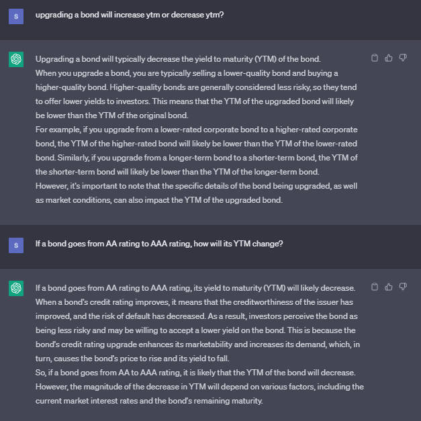Click the sentence 'If a bond goes from AA rating' in the answer
Image resolution: width=421 pixels, height=421 pixels.
[195, 288]
